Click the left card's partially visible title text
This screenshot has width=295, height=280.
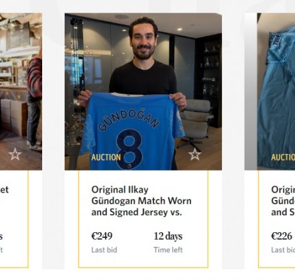pyautogui.click(x=4, y=190)
